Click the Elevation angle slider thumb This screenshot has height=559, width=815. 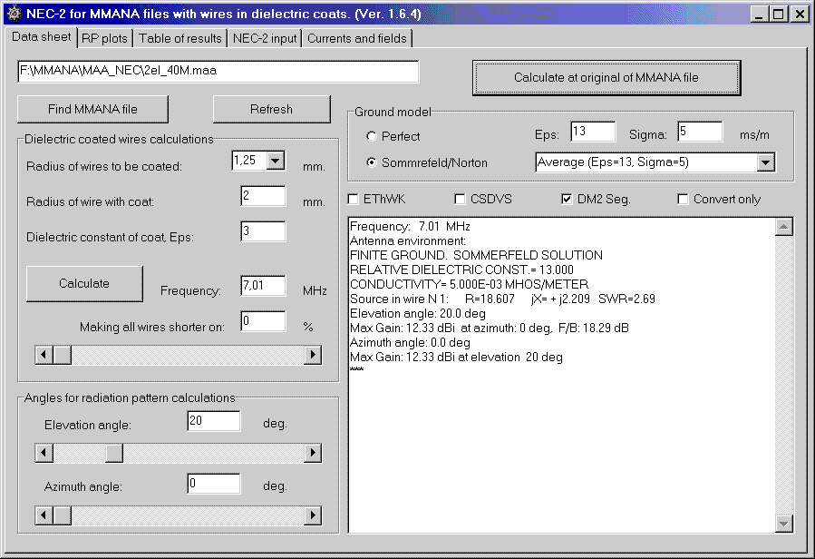[114, 453]
